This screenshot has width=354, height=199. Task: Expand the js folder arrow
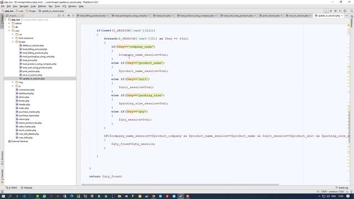pos(13,86)
